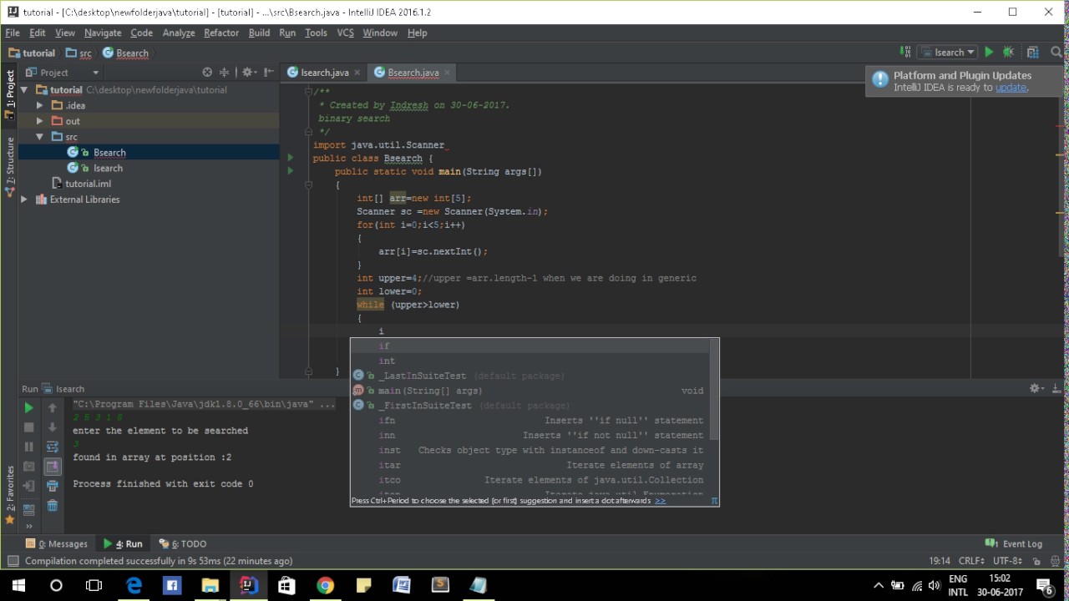
Task: Open the 0: Messages tool window tab
Action: 56,543
